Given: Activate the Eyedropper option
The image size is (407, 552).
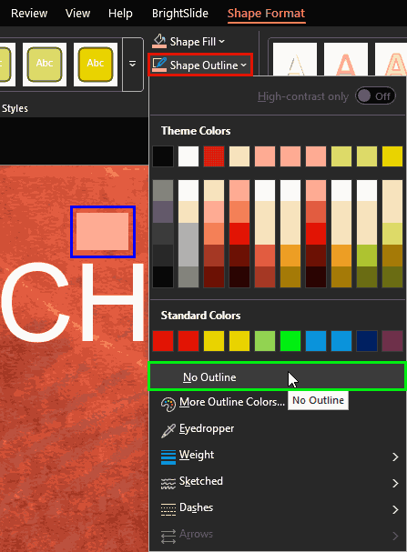Looking at the screenshot, I should (x=278, y=429).
